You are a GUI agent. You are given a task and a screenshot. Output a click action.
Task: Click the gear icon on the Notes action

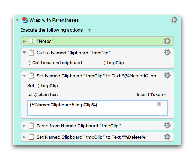[167, 41]
